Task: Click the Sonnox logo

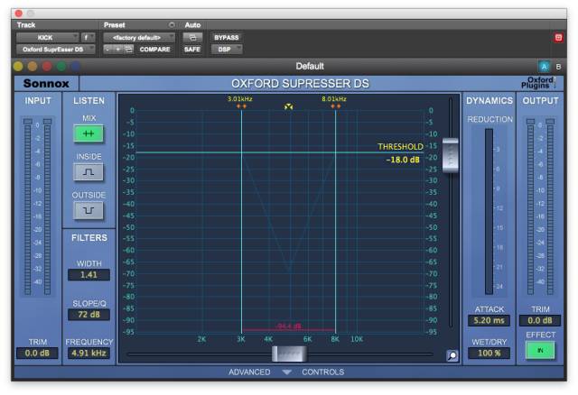Action: [46, 84]
